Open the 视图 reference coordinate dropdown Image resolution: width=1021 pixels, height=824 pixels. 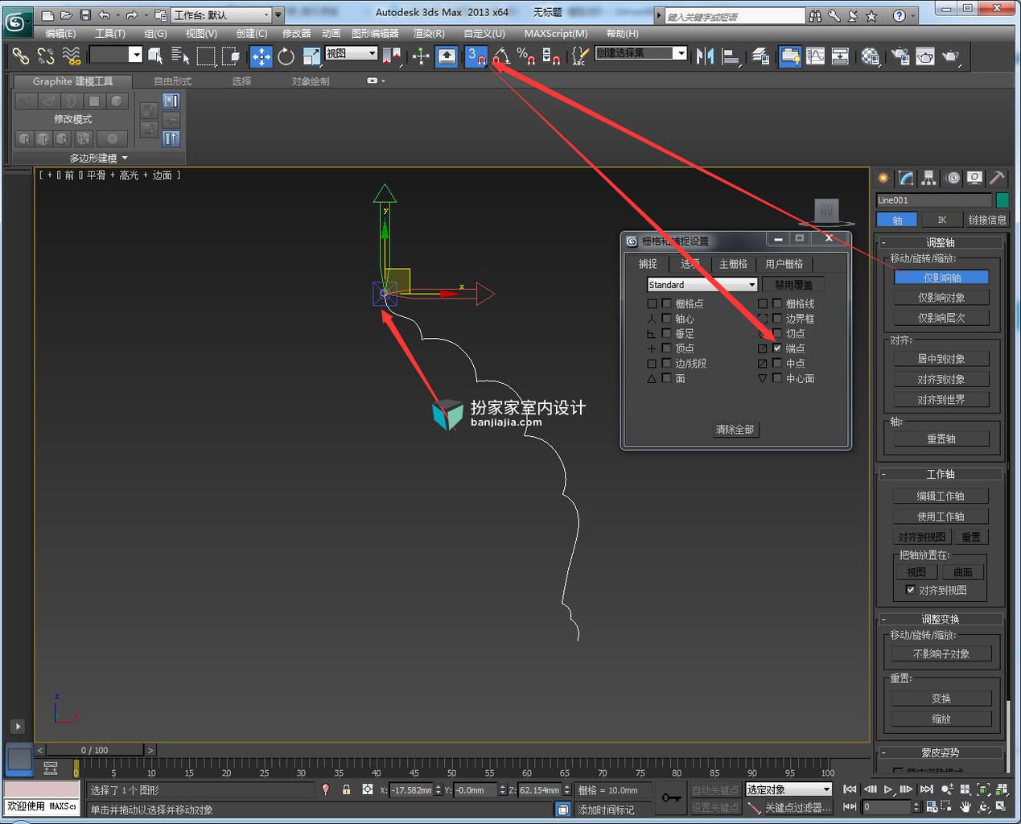tap(351, 53)
